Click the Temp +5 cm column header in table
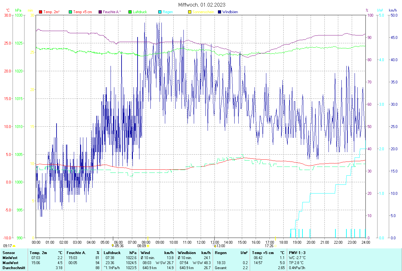Viewport: 402px width, 271px height. pos(263,252)
